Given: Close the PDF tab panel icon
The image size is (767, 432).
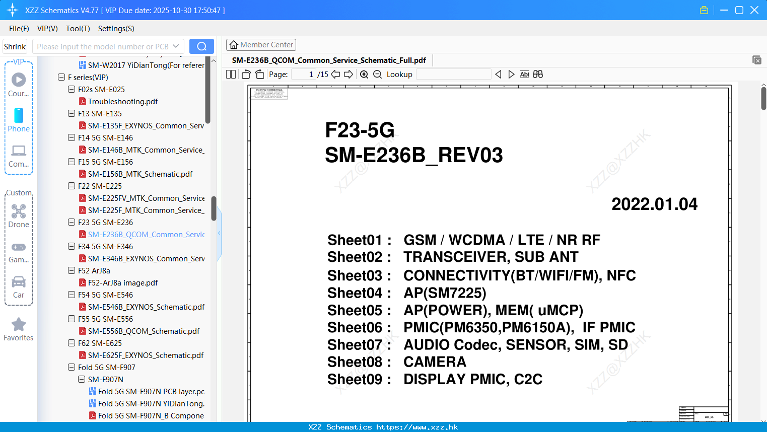Looking at the screenshot, I should (x=757, y=60).
